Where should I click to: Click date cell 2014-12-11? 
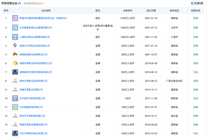[151, 90]
